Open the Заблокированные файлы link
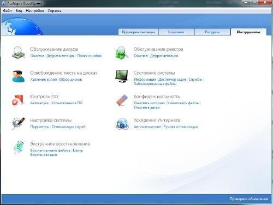 click(155, 84)
